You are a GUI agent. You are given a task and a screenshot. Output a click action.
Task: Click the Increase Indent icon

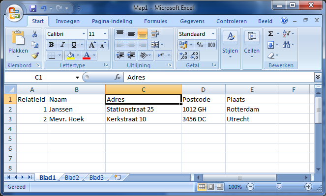coord(131,56)
